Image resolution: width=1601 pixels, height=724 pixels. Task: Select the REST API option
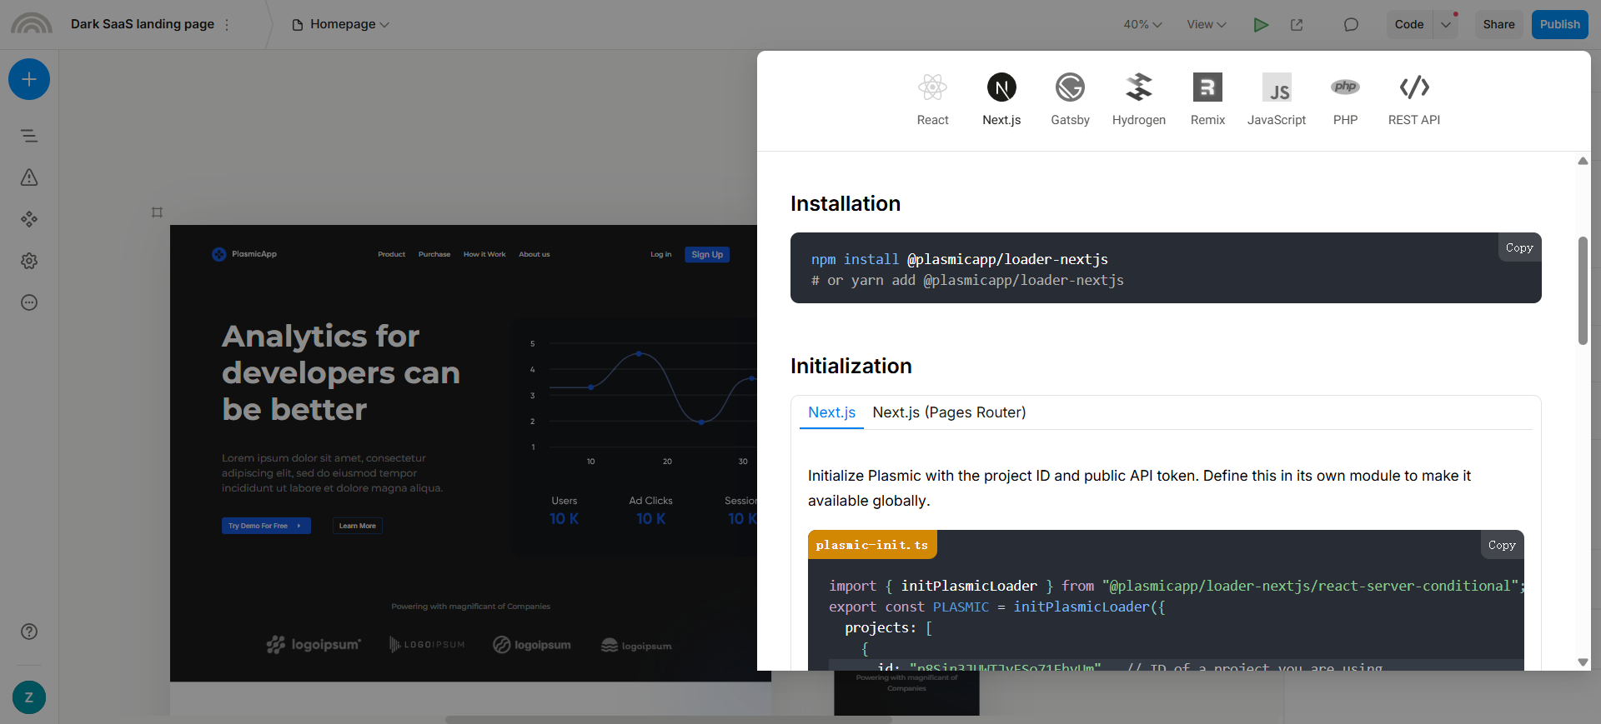pyautogui.click(x=1414, y=99)
